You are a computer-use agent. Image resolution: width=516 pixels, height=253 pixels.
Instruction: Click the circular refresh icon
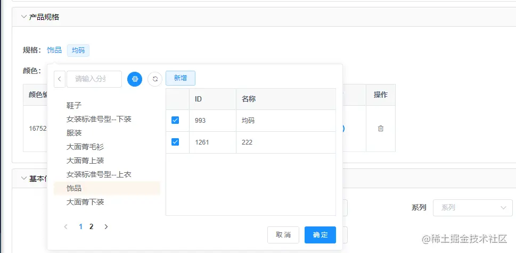coord(155,79)
